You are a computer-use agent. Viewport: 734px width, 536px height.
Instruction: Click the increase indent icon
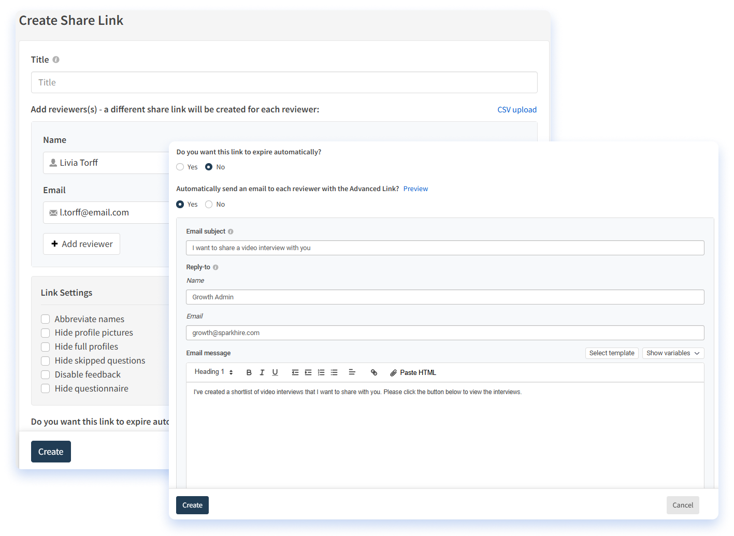(308, 372)
